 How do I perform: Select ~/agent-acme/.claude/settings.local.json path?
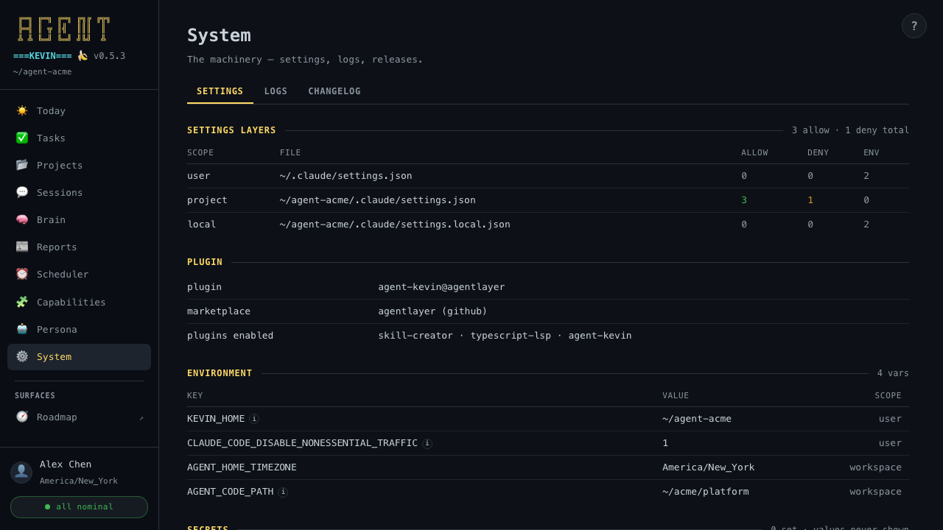[x=395, y=225]
